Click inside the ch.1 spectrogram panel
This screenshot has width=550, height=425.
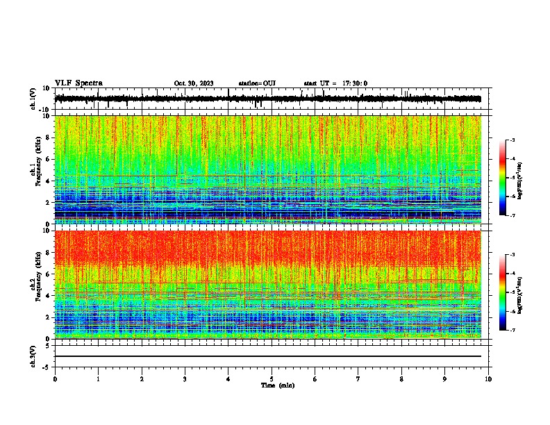267,169
